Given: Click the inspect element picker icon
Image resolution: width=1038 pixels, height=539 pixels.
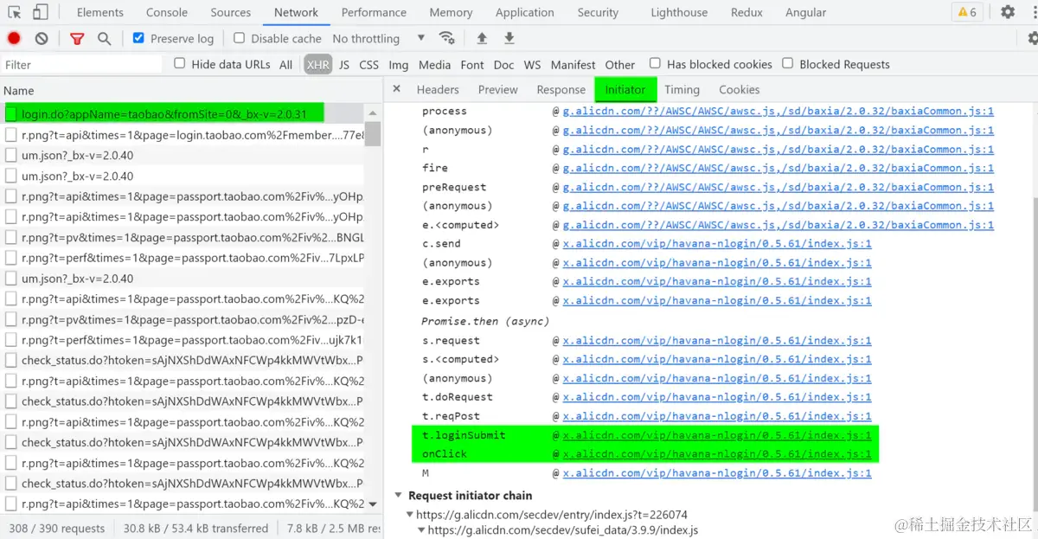Looking at the screenshot, I should pos(16,12).
